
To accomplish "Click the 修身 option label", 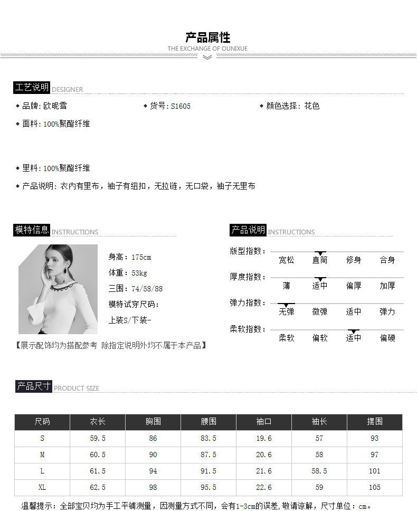I will (x=354, y=260).
